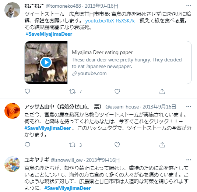
Task: Open the assam_house orange profile avatar
Action: coord(12,111)
